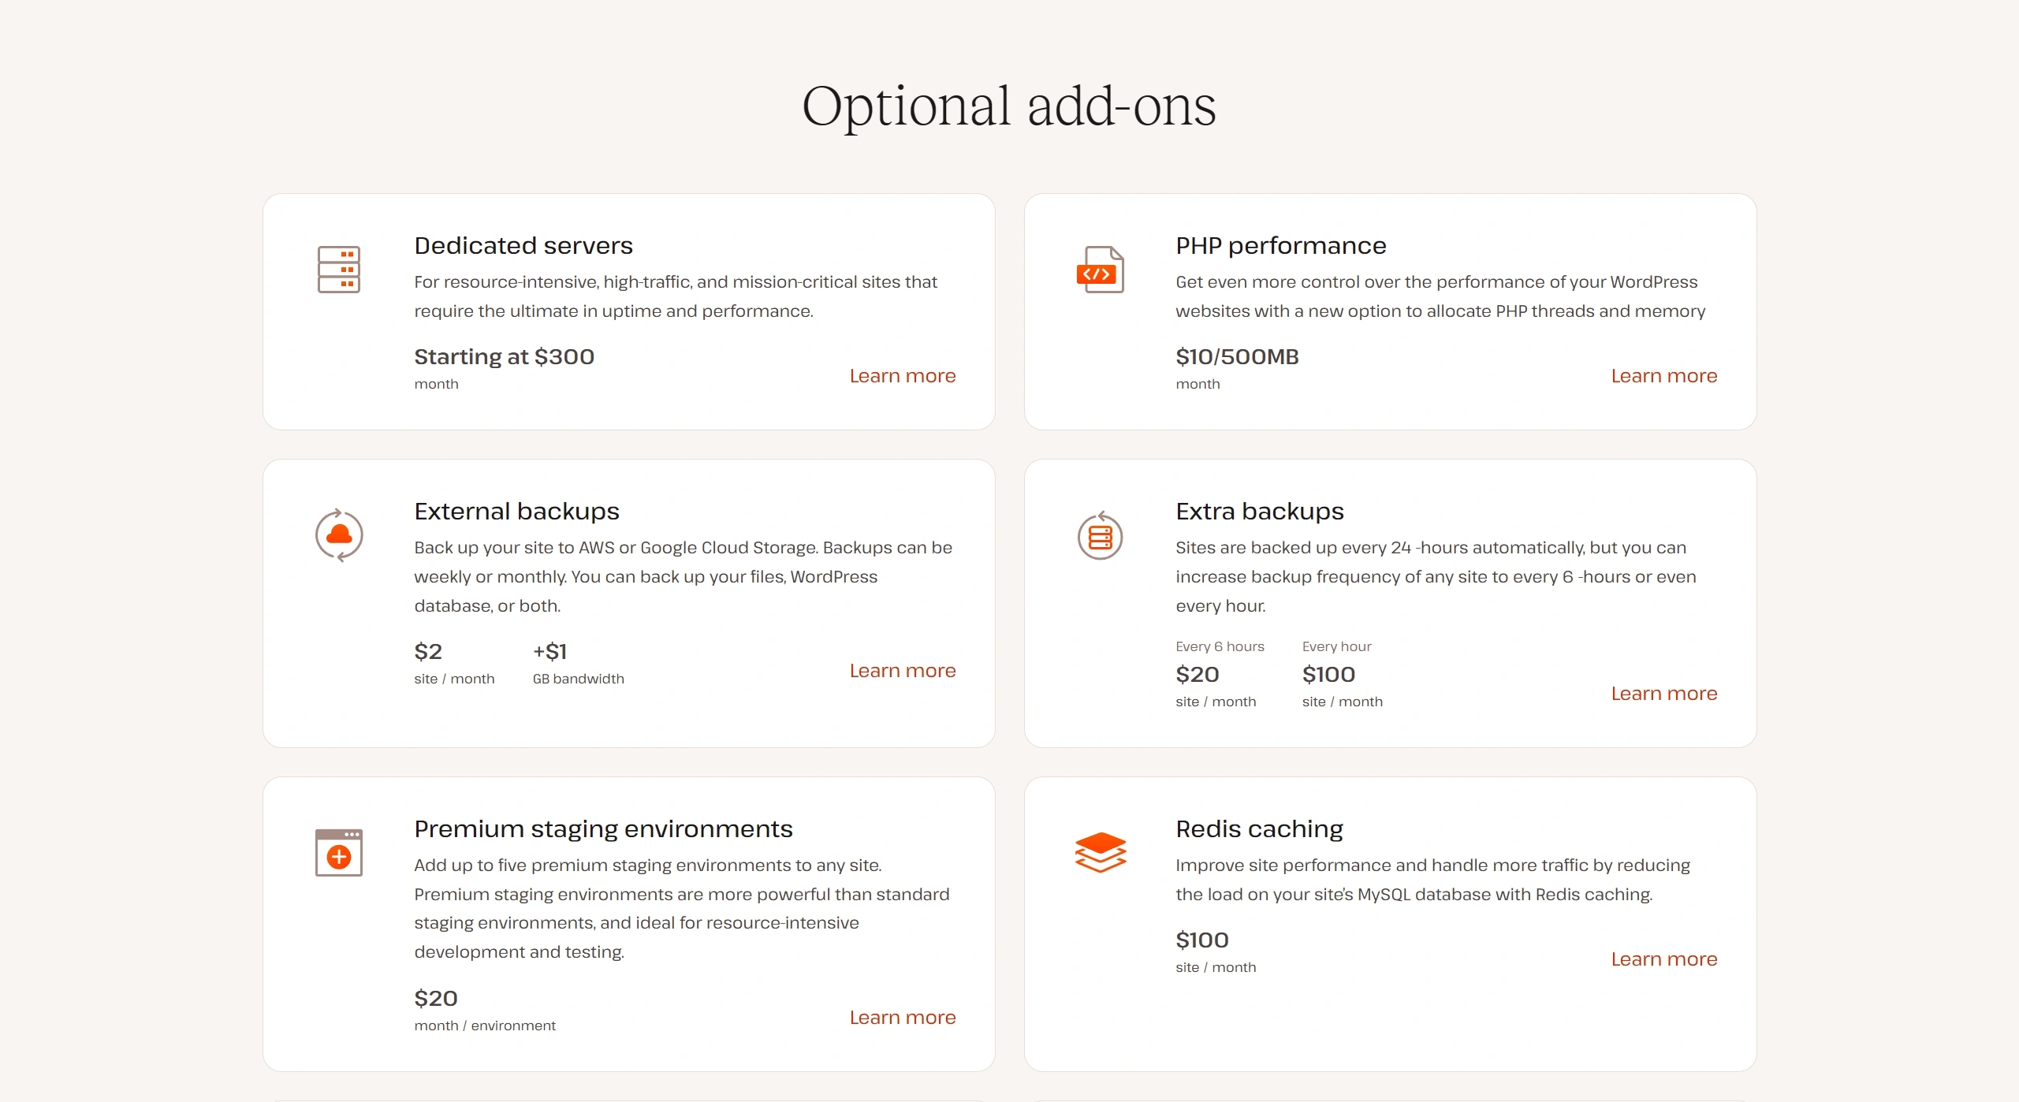Click the Optional add-ons page heading
The height and width of the screenshot is (1102, 2019).
pos(1008,106)
